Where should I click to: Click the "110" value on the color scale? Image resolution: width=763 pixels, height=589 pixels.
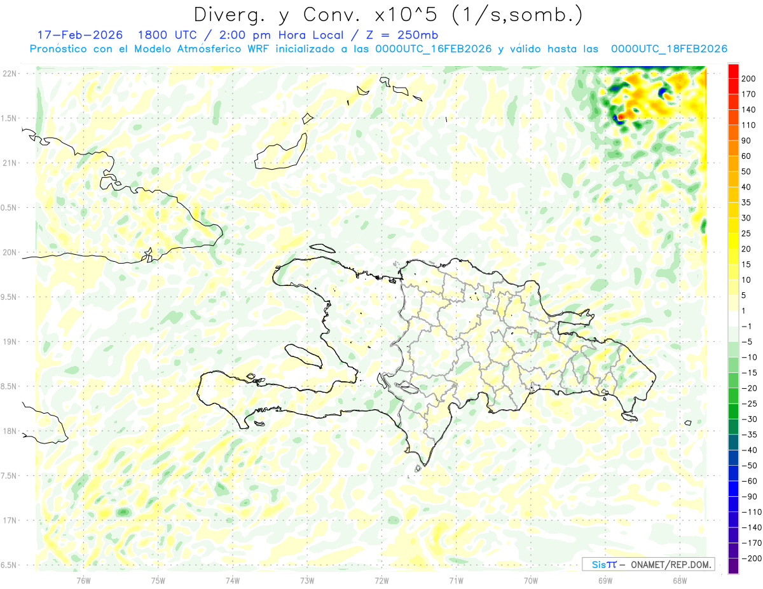tap(750, 125)
